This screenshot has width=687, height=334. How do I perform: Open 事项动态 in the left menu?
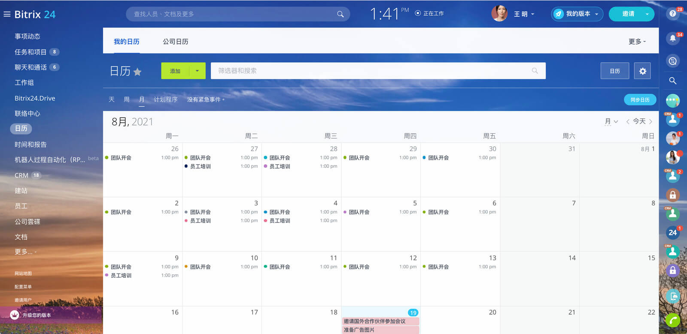click(x=27, y=36)
